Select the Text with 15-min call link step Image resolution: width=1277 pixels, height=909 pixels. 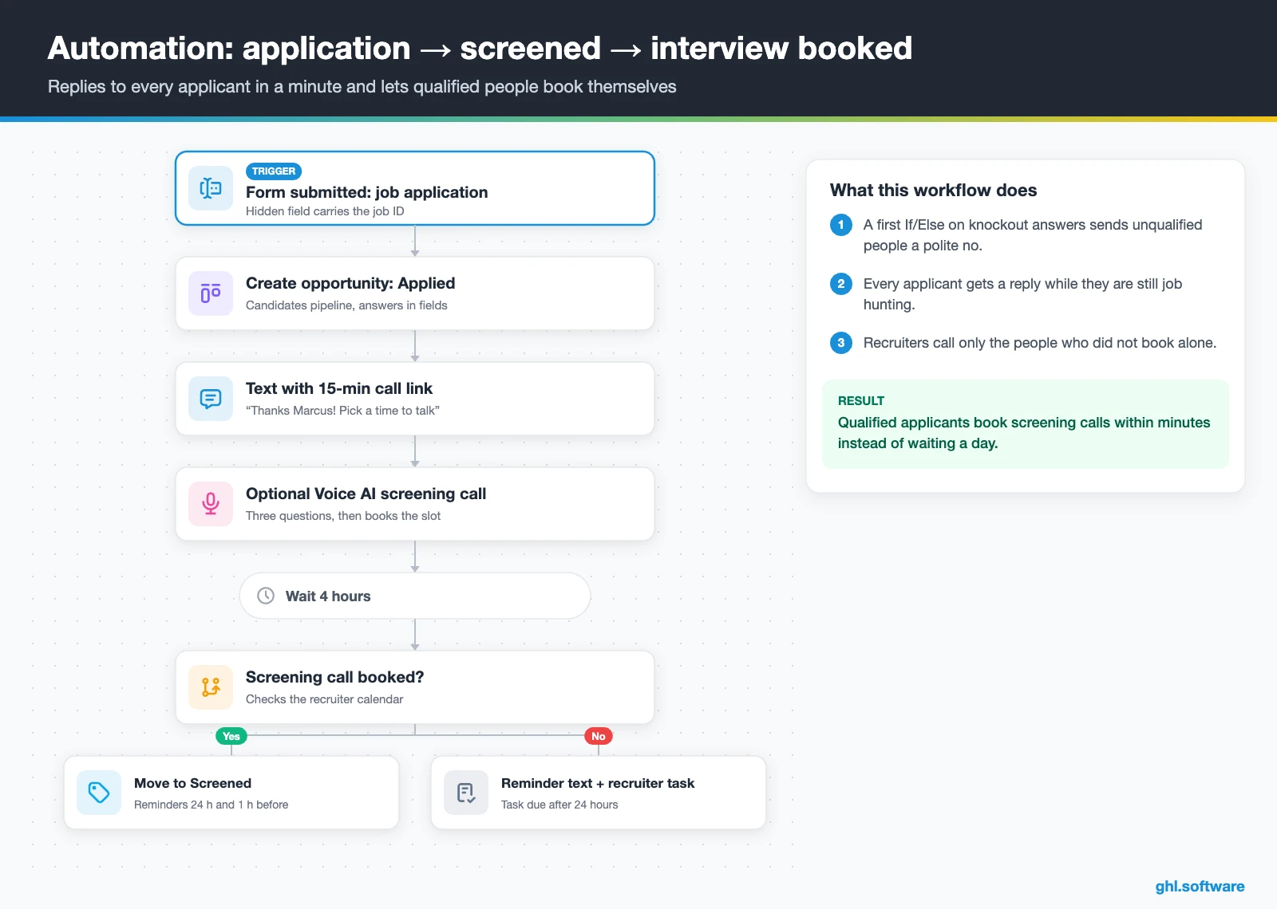[415, 399]
